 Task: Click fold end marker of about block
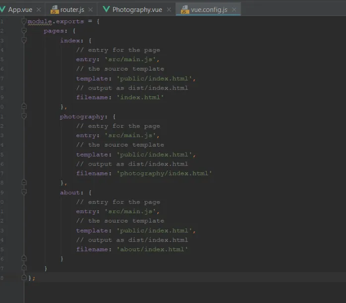pos(24,258)
